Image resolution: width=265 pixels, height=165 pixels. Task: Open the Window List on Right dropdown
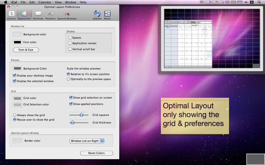coord(87,141)
